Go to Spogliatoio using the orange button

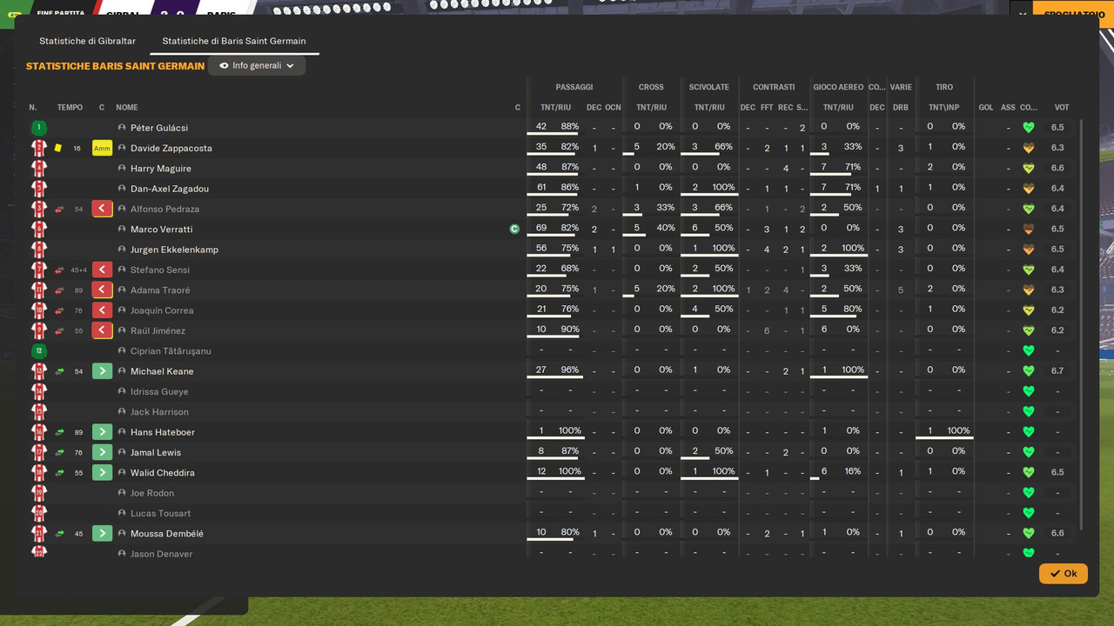click(x=1073, y=13)
